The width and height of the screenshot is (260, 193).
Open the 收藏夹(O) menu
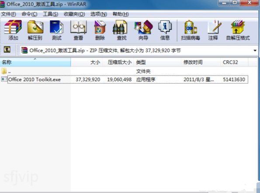(74, 14)
